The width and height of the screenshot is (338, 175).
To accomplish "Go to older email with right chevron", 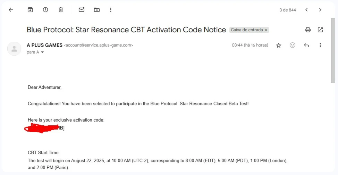I will [x=320, y=10].
